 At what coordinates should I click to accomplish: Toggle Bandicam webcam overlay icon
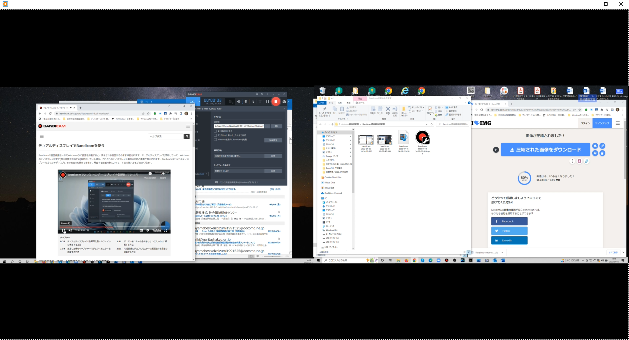coord(230,101)
